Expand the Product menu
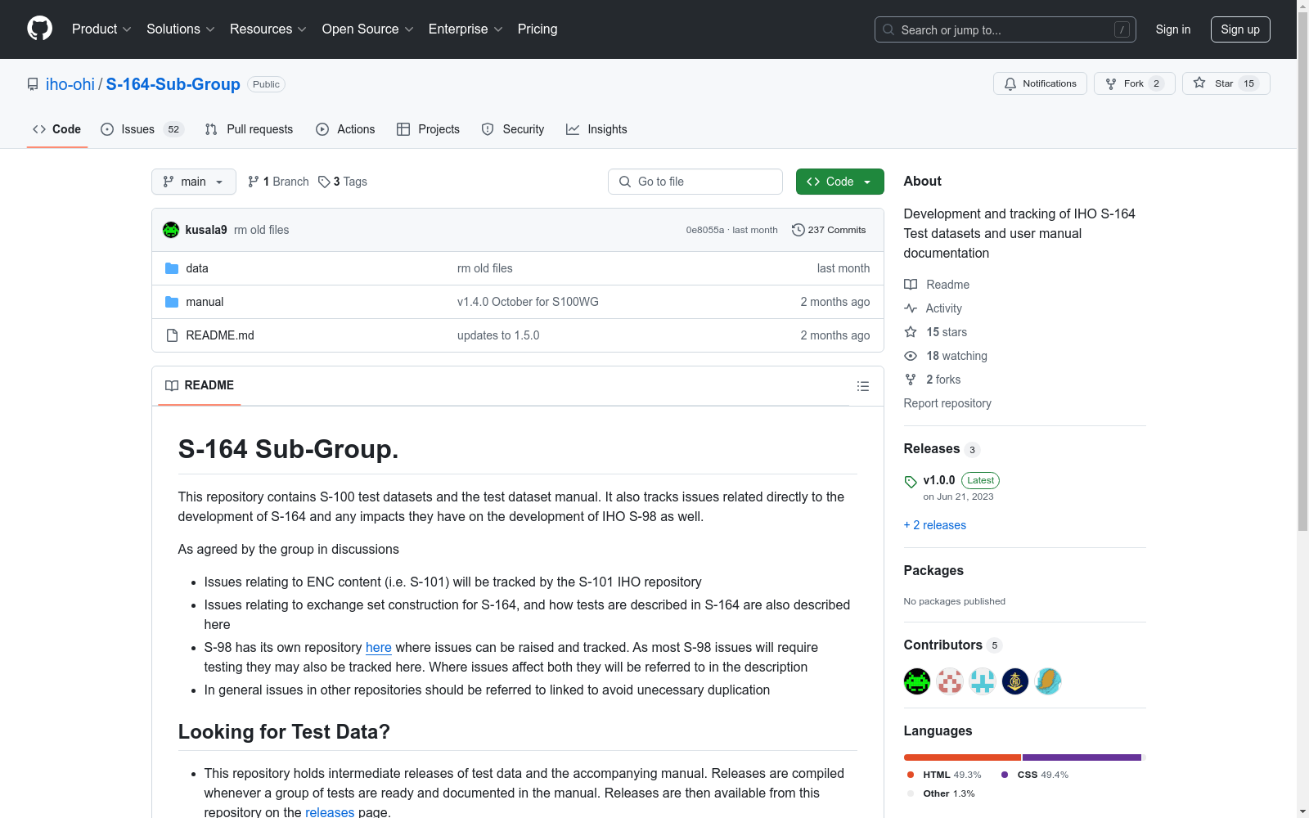Viewport: 1309px width, 818px height. pos(101,29)
